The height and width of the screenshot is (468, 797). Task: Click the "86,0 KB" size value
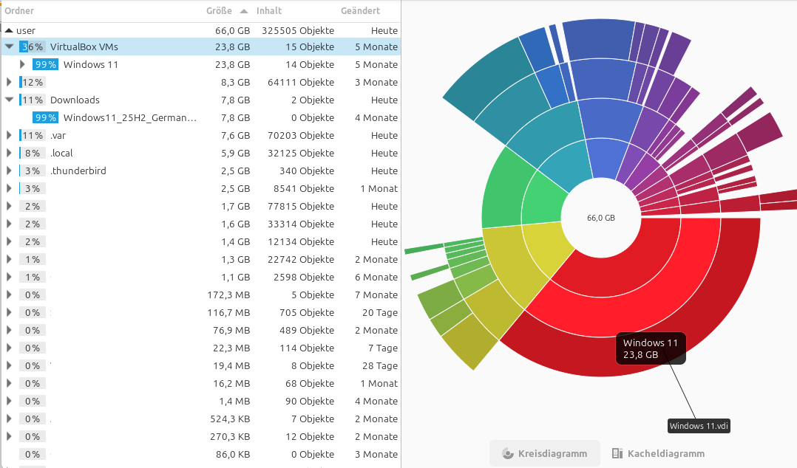tap(233, 454)
